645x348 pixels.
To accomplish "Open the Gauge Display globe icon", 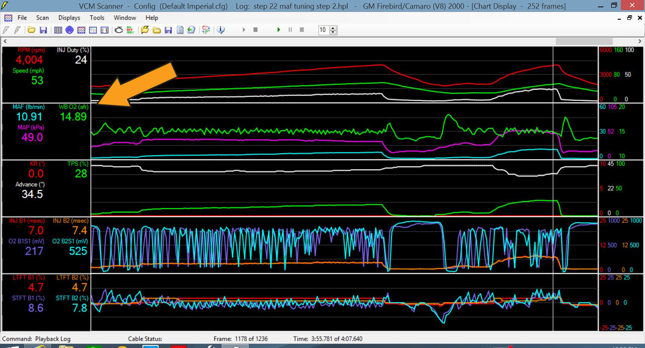I will (x=69, y=30).
